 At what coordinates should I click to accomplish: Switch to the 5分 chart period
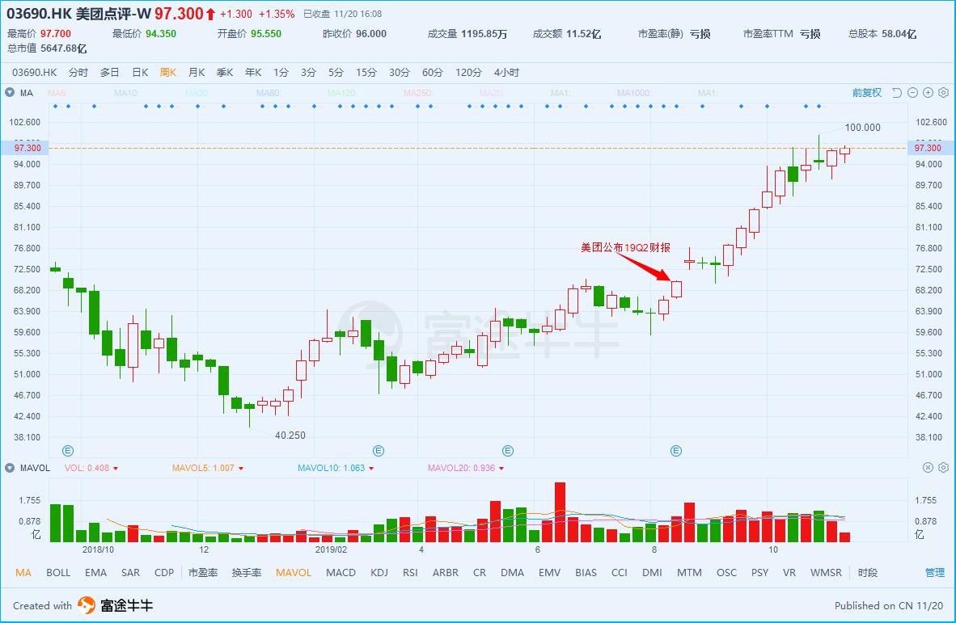[336, 73]
